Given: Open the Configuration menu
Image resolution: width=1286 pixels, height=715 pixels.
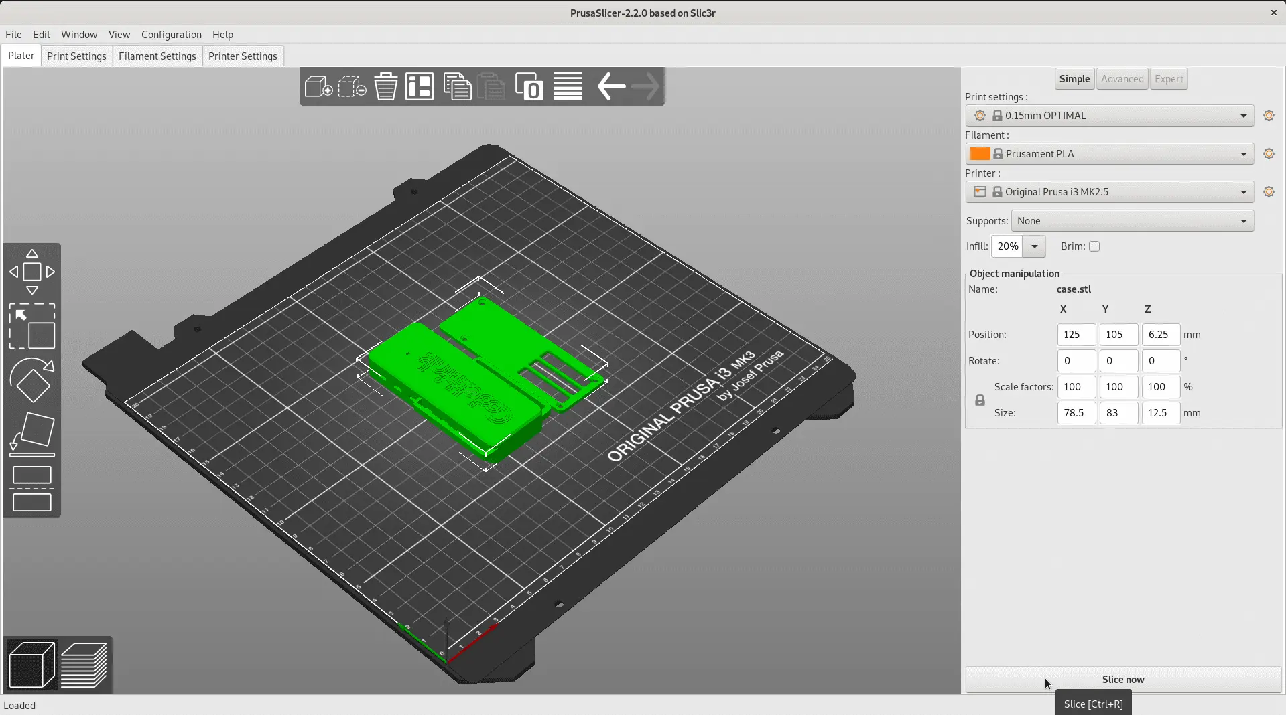Looking at the screenshot, I should [172, 35].
